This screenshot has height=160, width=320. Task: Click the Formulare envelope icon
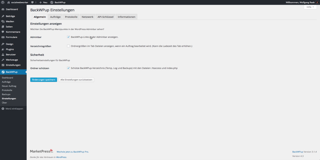click(3, 37)
